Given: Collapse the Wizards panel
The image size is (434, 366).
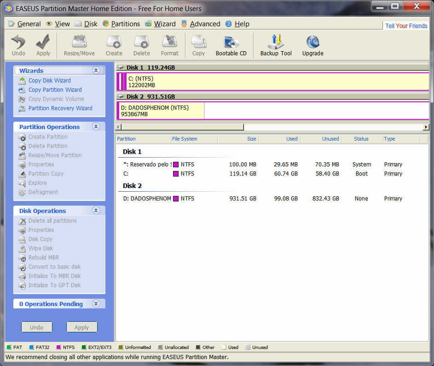Looking at the screenshot, I should click(x=96, y=71).
